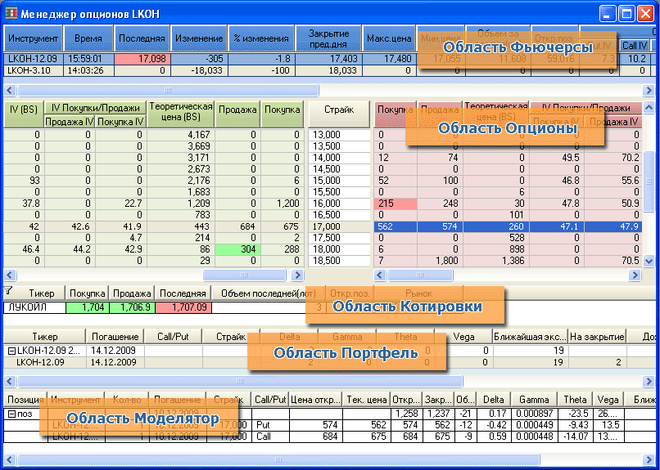Click the Gamma header in modeler table

coord(534,400)
